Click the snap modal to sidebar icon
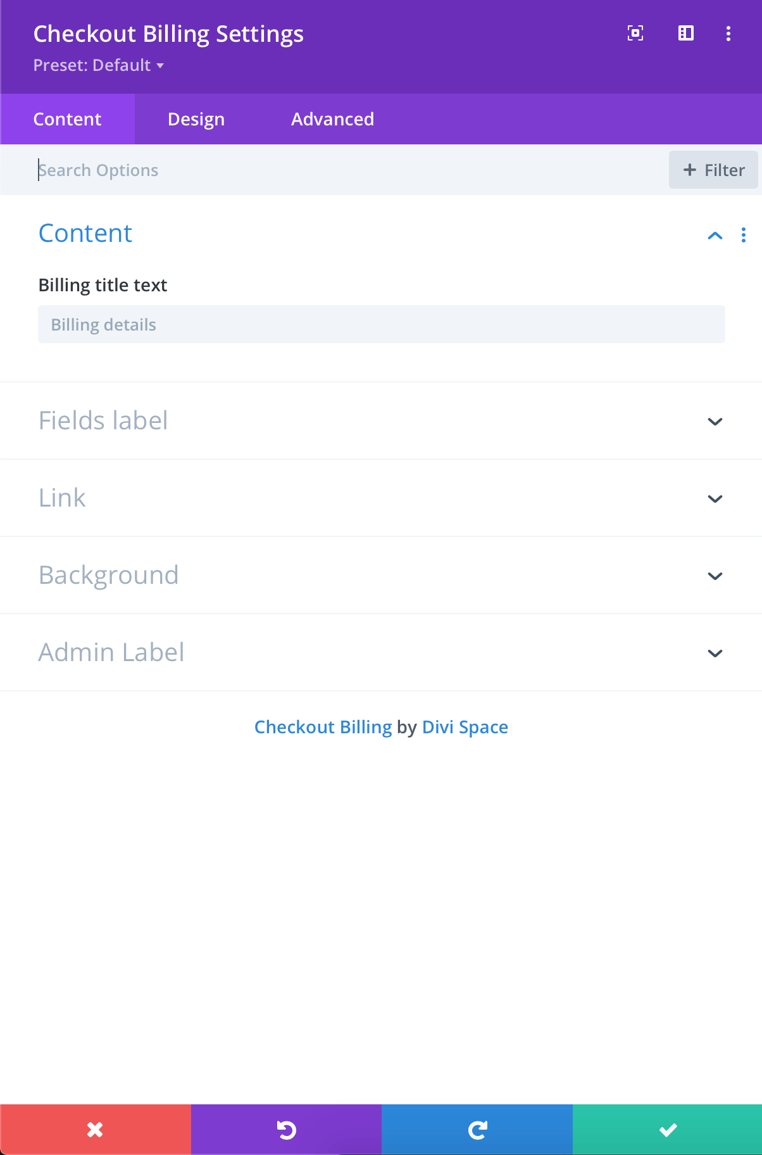The height and width of the screenshot is (1155, 762). [686, 34]
